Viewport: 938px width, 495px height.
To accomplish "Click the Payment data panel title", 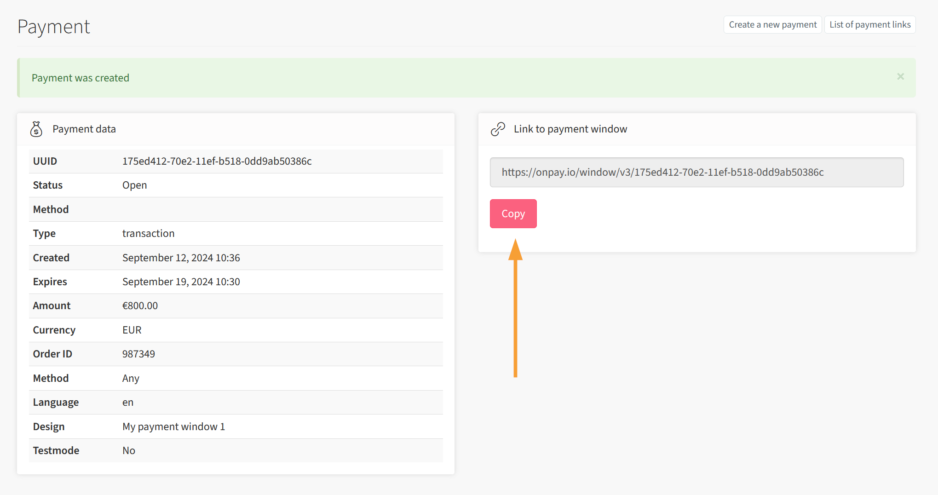I will point(84,129).
